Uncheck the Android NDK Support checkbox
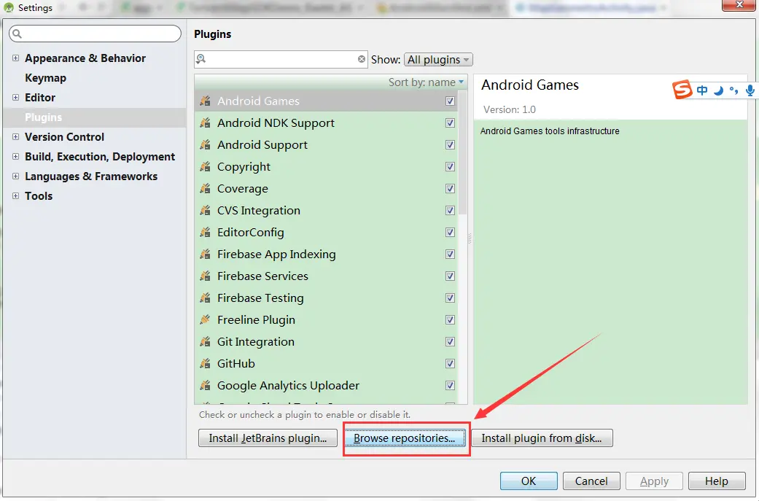Viewport: 759px width, 501px height. (450, 123)
